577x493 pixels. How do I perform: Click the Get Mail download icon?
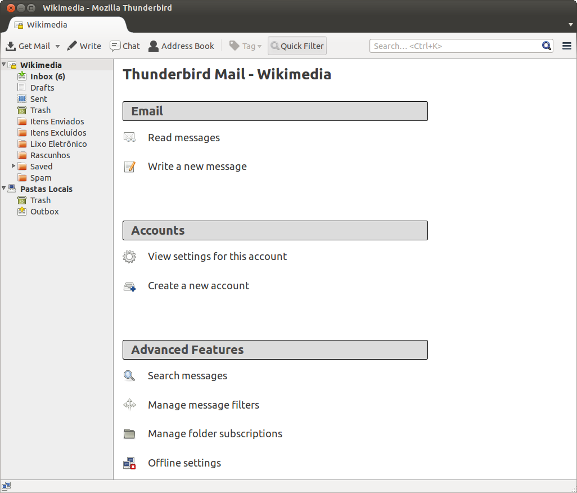click(x=11, y=46)
